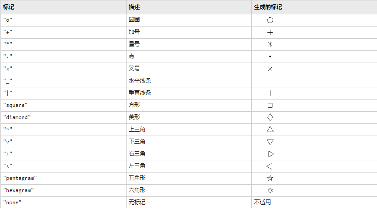This screenshot has width=377, height=209.
Task: Click the pentagram star marker symbol
Action: [x=270, y=178]
